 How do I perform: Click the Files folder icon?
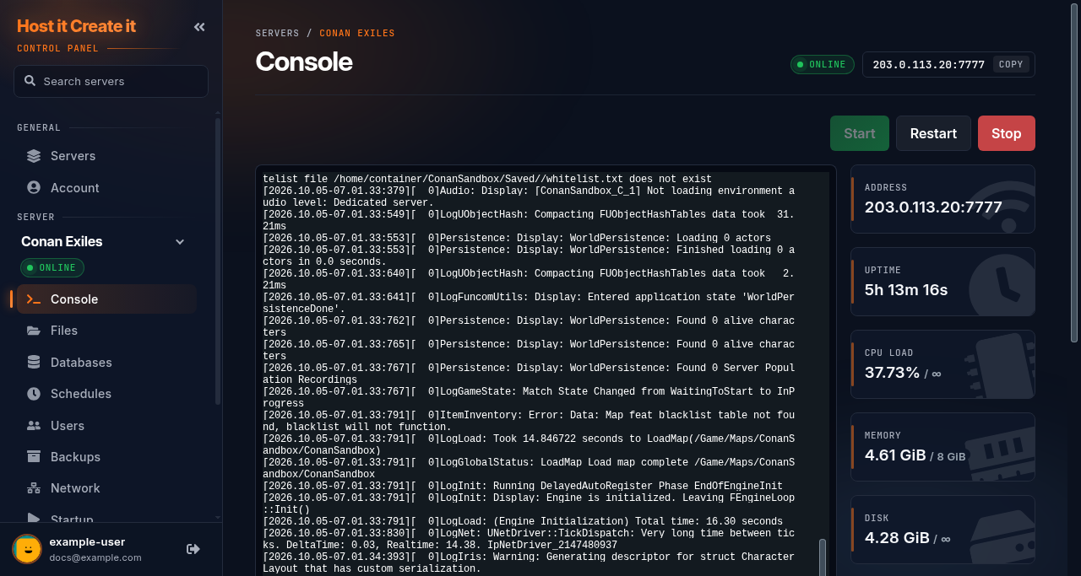point(34,331)
